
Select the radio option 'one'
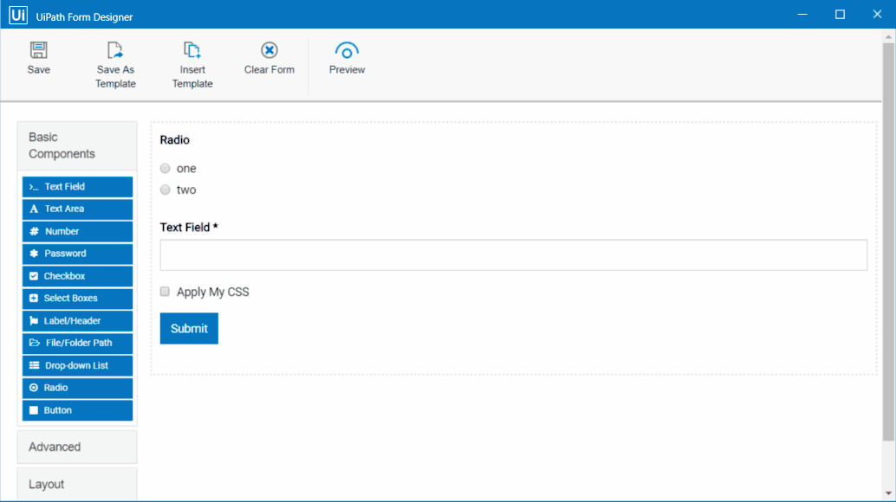click(x=165, y=168)
